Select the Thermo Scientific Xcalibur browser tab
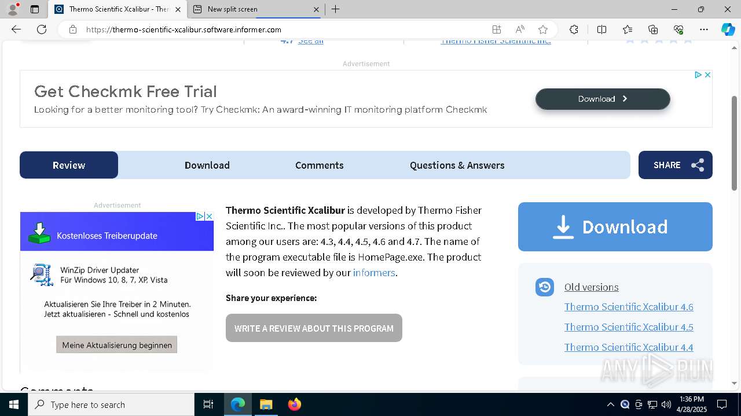Viewport: 741px width, 416px height. (118, 9)
